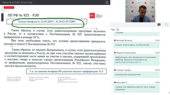Click the partially visible 'Спасибо' message
The height and width of the screenshot is (95, 170).
[137, 34]
